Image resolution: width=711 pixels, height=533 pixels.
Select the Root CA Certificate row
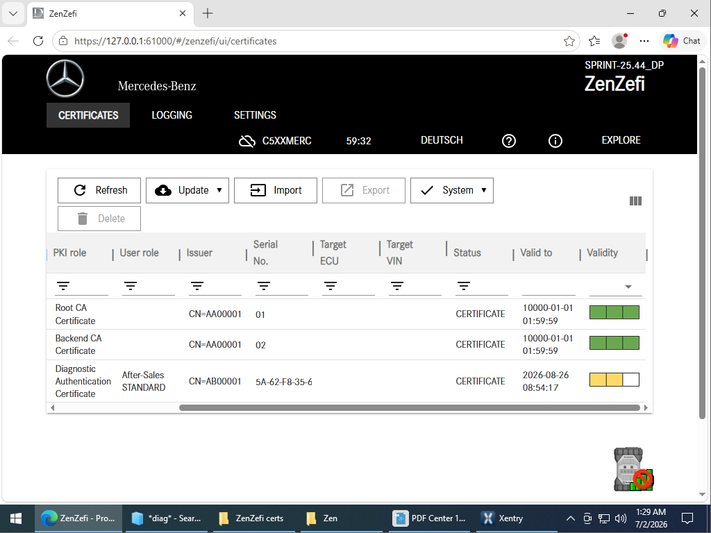(x=346, y=314)
